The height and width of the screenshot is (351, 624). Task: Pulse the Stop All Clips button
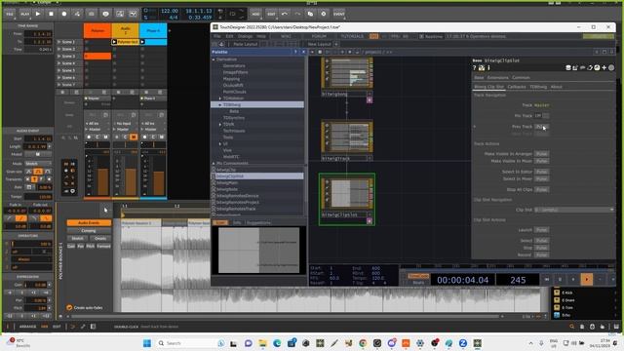542,190
